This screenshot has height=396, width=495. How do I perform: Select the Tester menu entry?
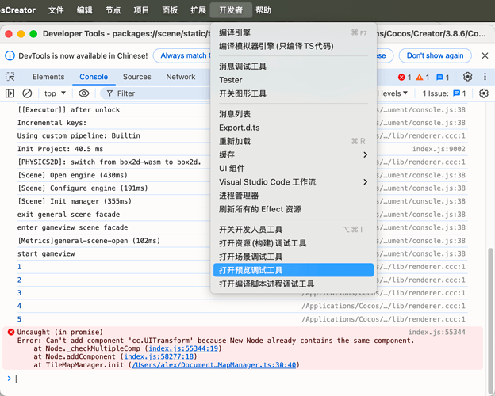pos(294,80)
